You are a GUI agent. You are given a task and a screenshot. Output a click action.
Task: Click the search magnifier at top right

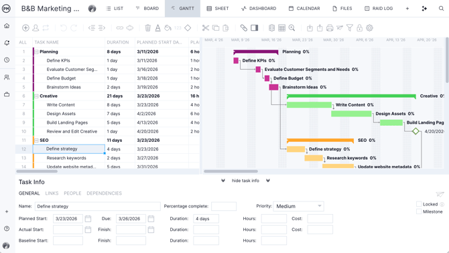(x=441, y=8)
